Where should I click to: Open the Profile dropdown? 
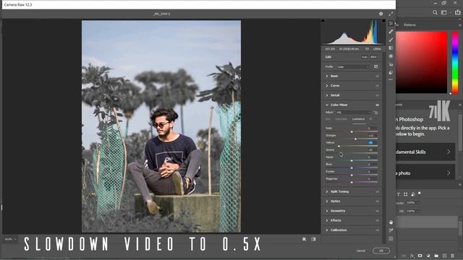tap(352, 67)
